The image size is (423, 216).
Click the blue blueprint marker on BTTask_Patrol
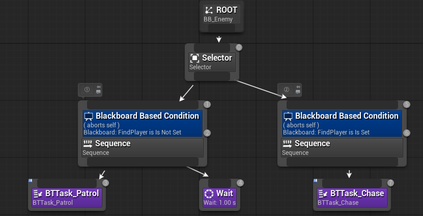click(x=31, y=180)
